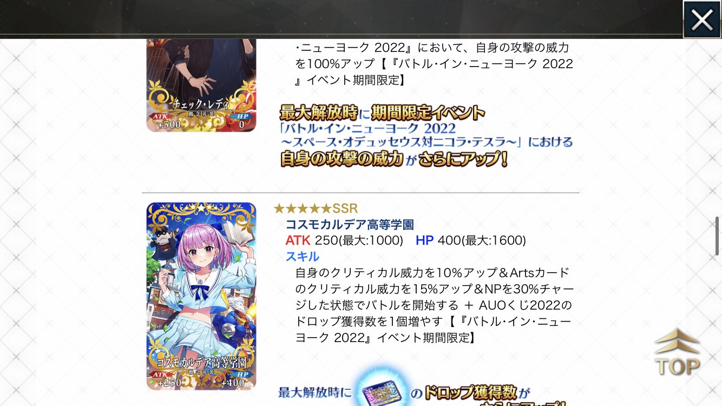
Task: Click the 最大解放時に期間限定イベント gold banner
Action: pos(382,113)
